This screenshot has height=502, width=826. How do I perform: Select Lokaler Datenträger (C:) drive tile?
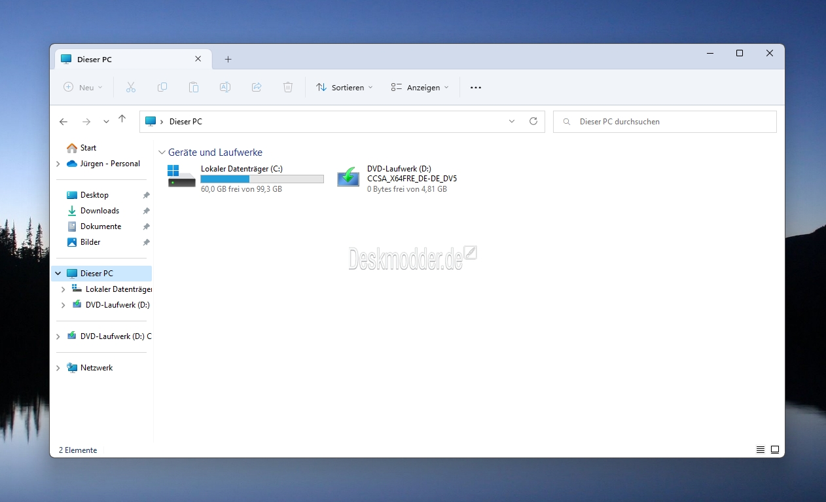pyautogui.click(x=246, y=178)
